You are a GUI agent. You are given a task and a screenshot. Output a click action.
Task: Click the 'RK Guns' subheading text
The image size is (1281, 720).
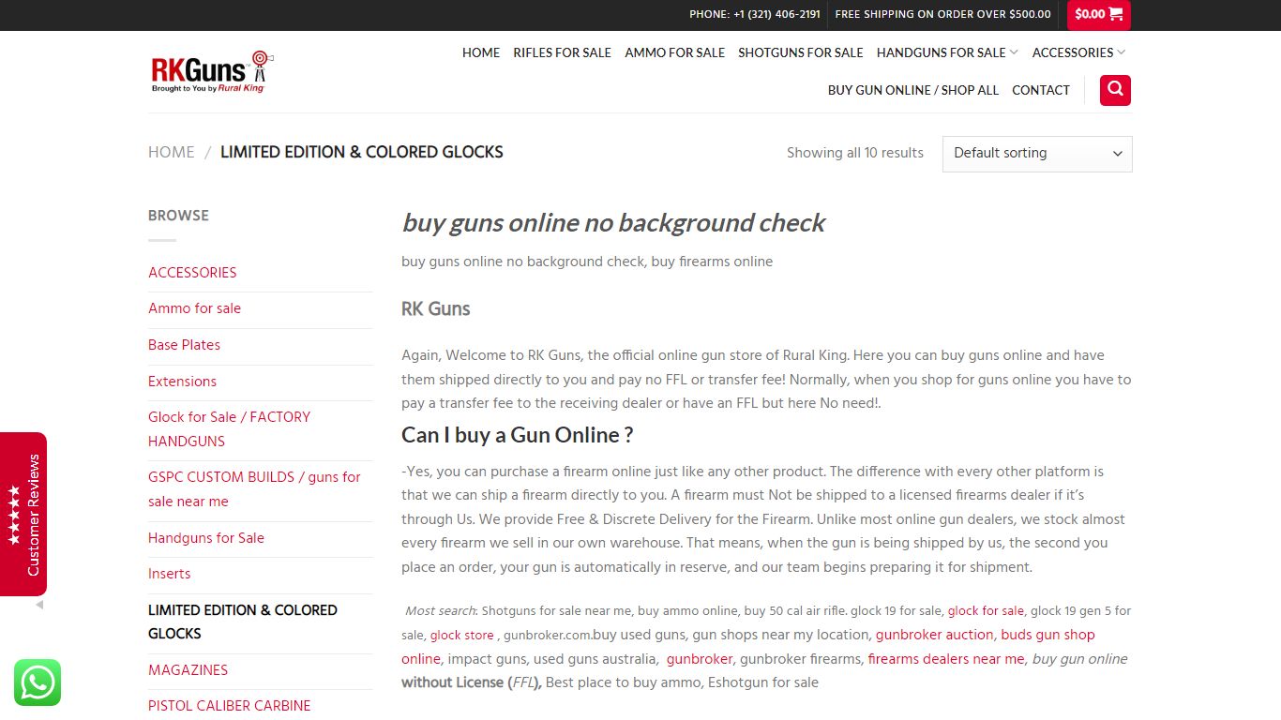(x=436, y=308)
